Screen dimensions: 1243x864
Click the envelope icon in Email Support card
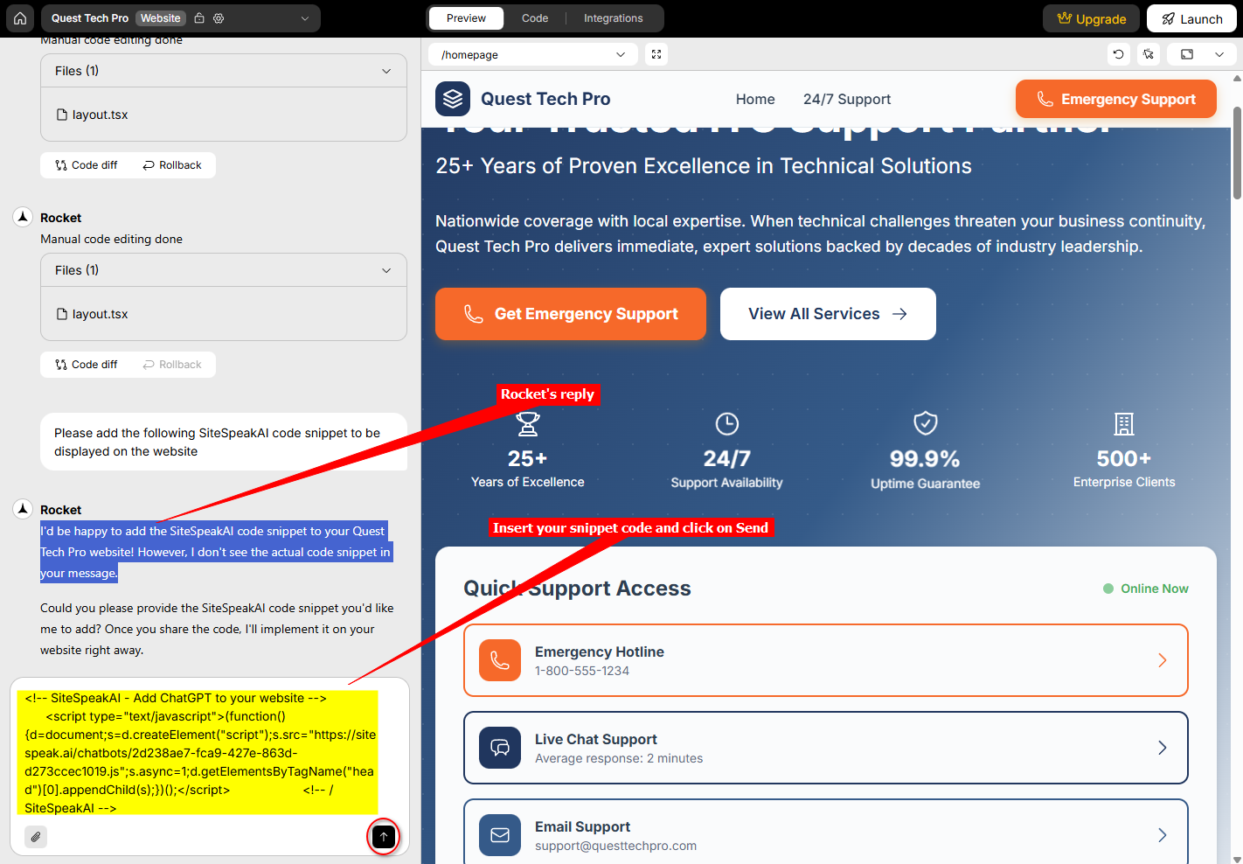click(x=500, y=835)
